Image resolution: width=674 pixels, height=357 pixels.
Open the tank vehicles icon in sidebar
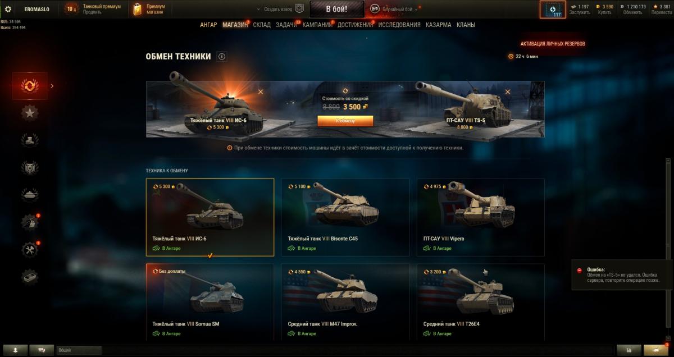coord(30,194)
